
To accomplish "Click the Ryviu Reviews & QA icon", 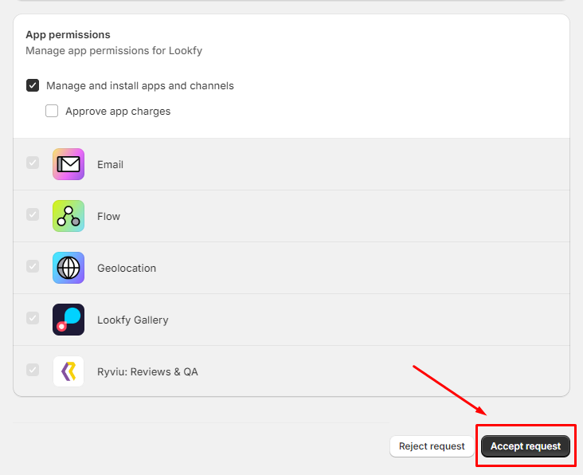I will (x=68, y=371).
